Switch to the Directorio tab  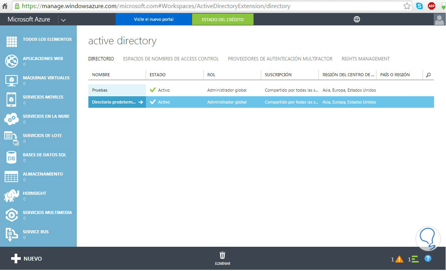coord(101,59)
